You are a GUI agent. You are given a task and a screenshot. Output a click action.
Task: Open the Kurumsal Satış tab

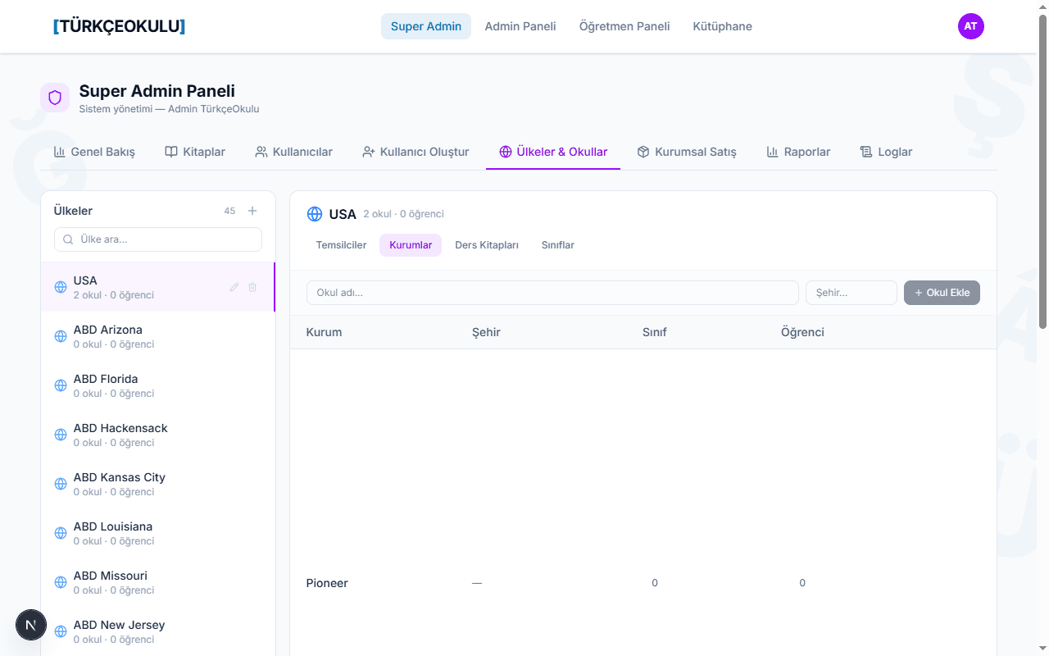(x=687, y=152)
